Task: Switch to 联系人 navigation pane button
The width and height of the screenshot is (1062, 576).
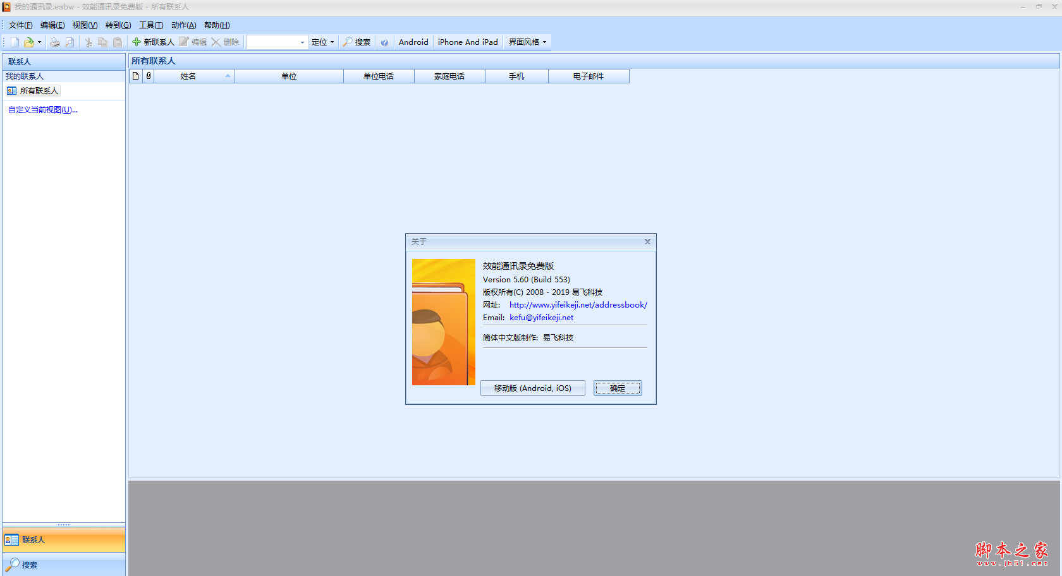Action: (x=64, y=540)
